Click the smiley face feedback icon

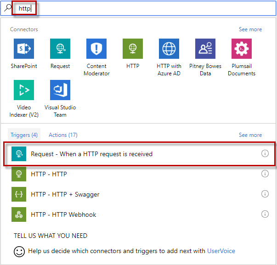pos(19,252)
